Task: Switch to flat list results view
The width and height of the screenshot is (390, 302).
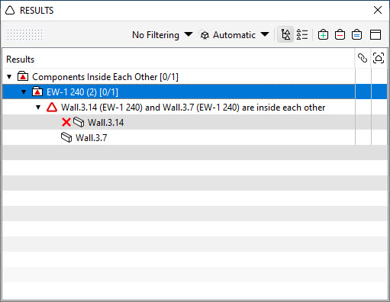Action: pyautogui.click(x=302, y=34)
